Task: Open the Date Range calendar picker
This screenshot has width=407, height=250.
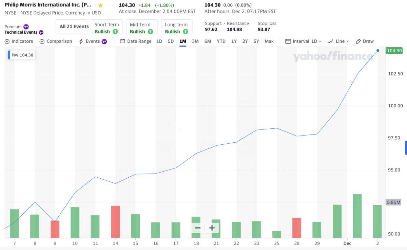Action: point(136,41)
